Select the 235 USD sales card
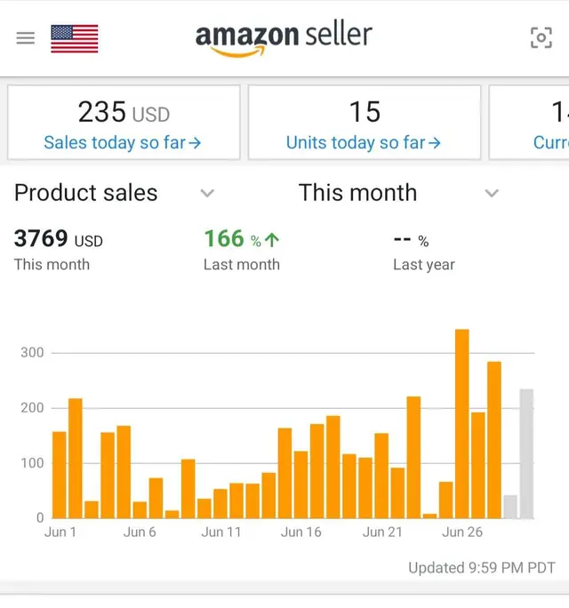Image resolution: width=569 pixels, height=608 pixels. click(124, 122)
